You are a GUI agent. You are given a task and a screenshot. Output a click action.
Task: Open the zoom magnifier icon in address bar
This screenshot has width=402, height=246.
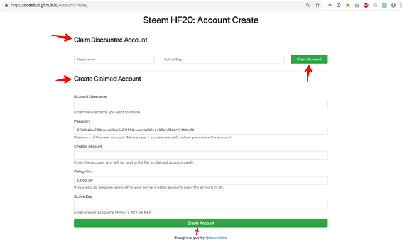pos(308,5)
